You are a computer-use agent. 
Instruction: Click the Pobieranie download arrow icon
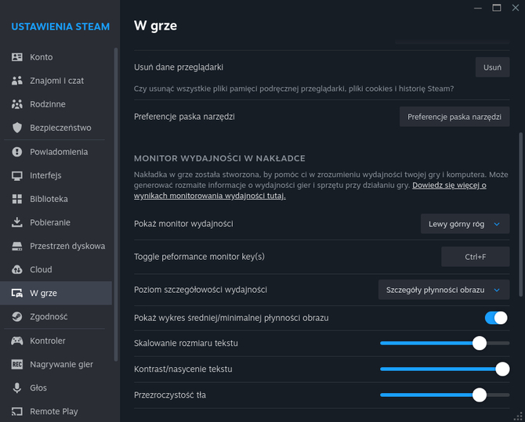(x=17, y=222)
